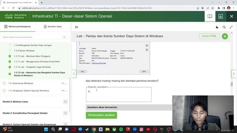Viewport: 237px width, 133px height.
Task: Open 1.3.11 Lab - Menggunakan Windows PowerShell
Action: (37, 62)
